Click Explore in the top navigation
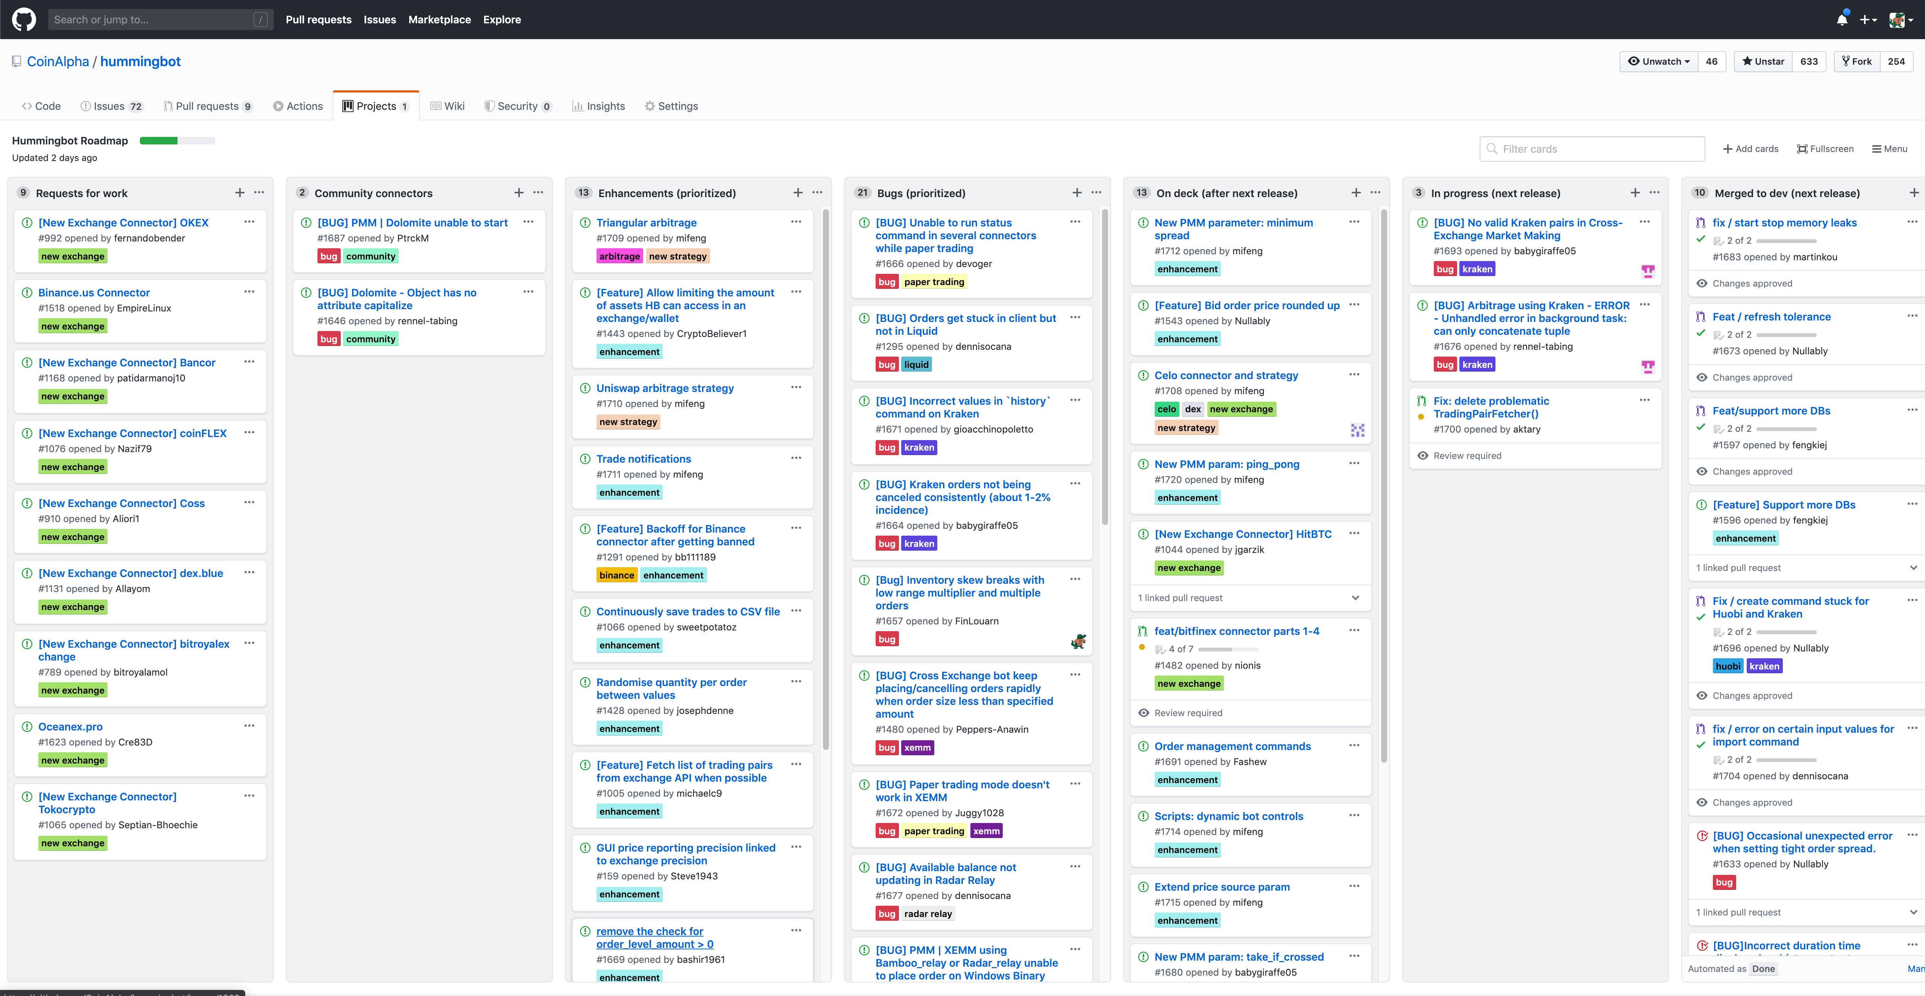Image resolution: width=1925 pixels, height=996 pixels. click(502, 20)
